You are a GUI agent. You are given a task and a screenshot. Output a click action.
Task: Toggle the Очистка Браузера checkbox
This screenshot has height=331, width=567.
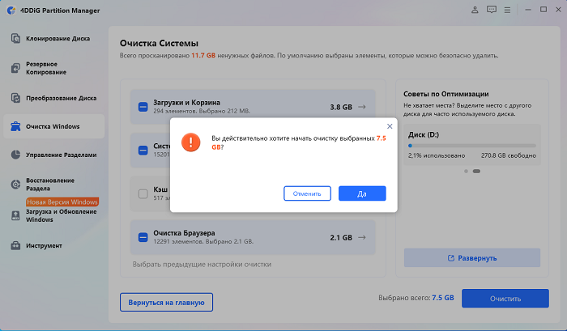pos(143,237)
